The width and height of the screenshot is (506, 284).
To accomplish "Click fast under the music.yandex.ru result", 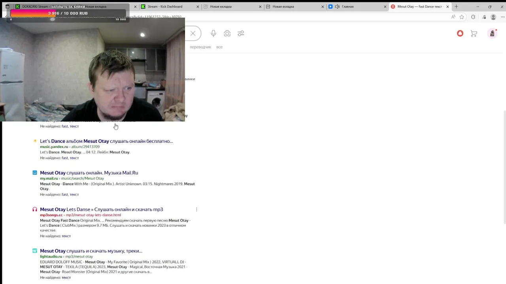I will tap(65, 158).
